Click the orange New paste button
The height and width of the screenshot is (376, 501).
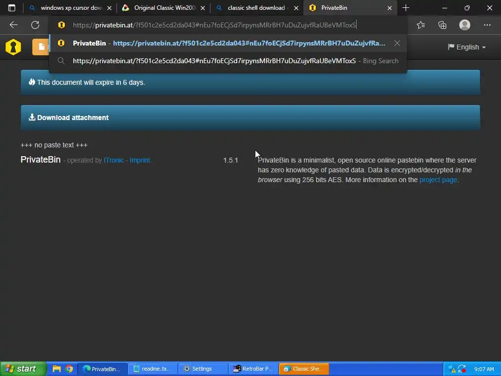pyautogui.click(x=41, y=47)
